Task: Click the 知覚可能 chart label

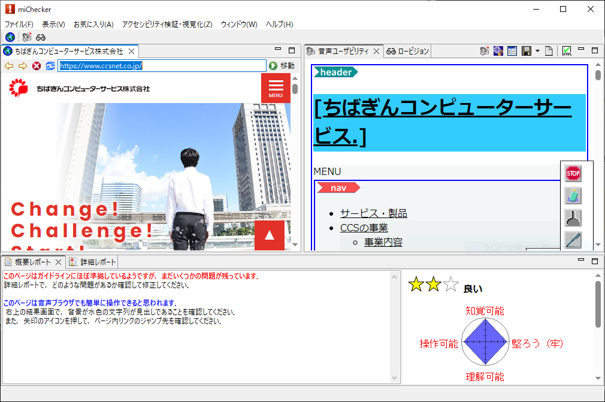Action: [x=485, y=311]
